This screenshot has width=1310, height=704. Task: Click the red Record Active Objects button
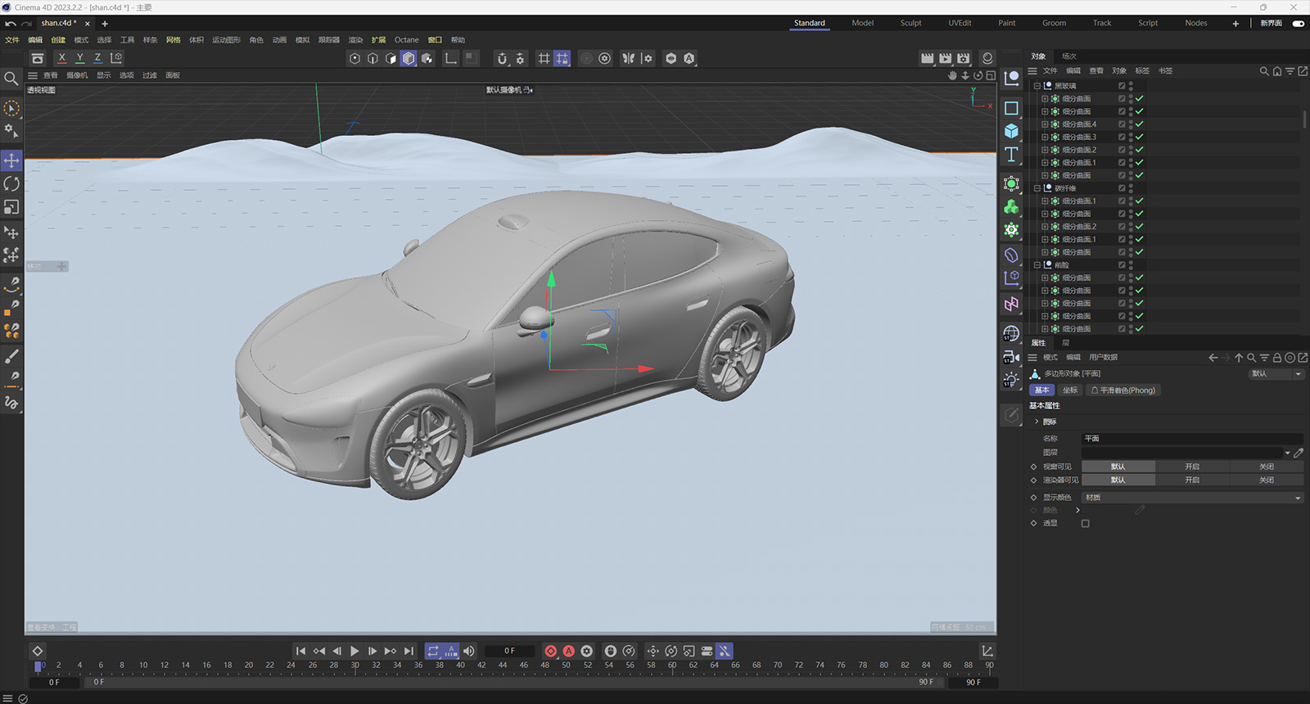551,651
